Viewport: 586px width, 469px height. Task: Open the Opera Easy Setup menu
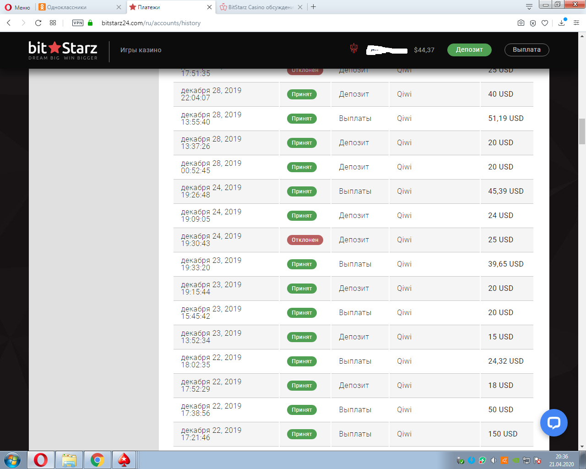(576, 23)
